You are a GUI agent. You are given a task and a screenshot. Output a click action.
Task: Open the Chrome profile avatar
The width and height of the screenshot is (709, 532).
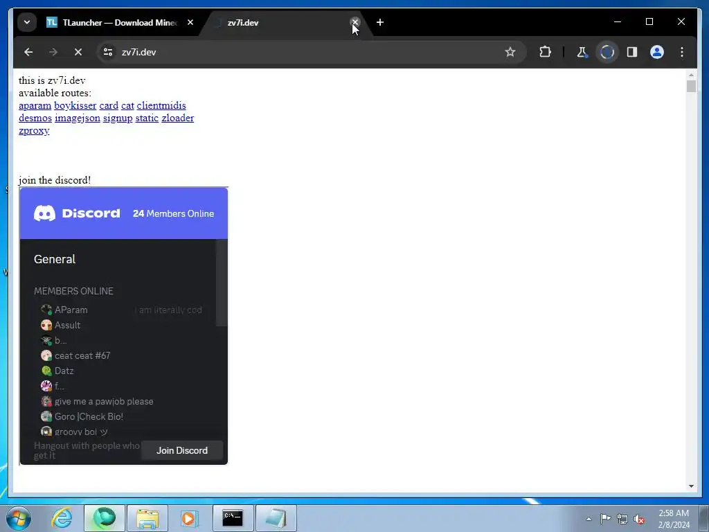[x=657, y=52]
